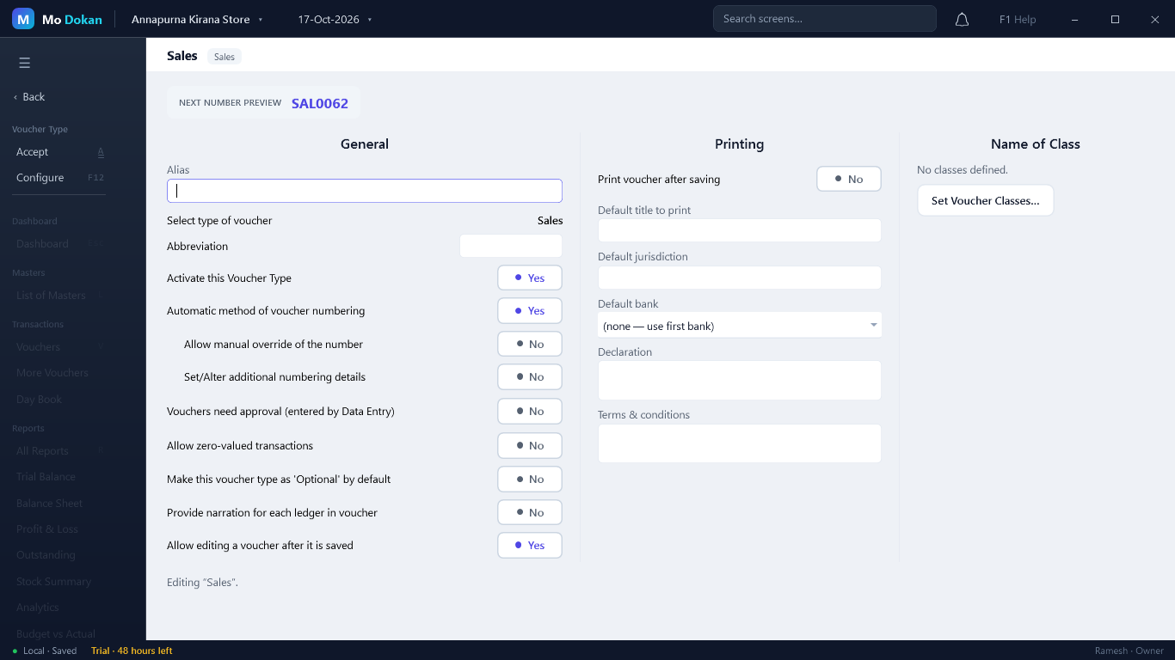1175x660 pixels.
Task: Maximize the application window
Action: pos(1115,19)
